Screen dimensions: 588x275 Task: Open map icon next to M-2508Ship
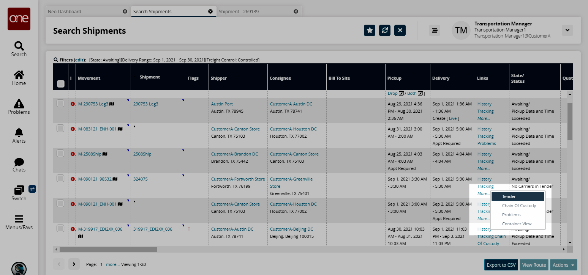[x=105, y=154]
